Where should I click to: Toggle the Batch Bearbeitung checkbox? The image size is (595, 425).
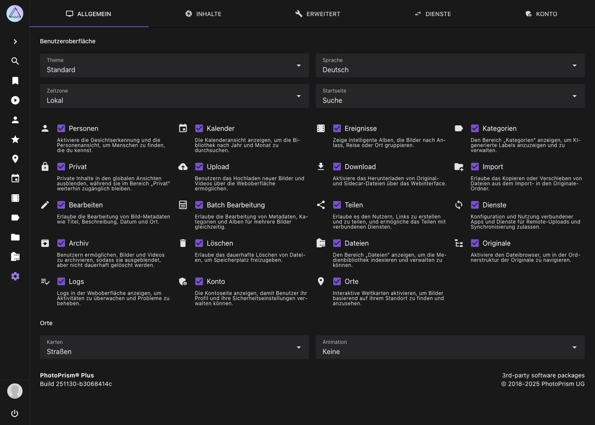pos(199,205)
